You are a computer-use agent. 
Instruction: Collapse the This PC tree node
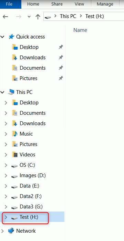click(2, 92)
